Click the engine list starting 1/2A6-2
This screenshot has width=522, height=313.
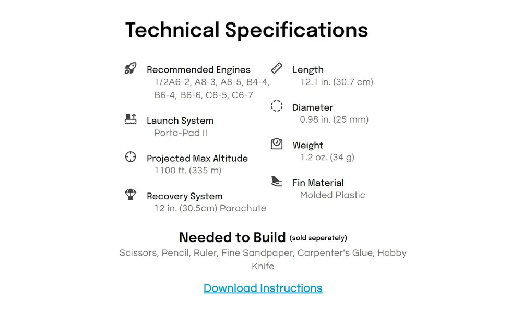(212, 89)
